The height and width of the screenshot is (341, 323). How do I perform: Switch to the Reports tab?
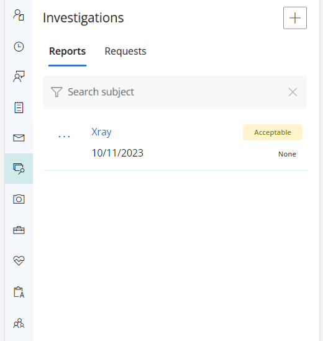(67, 52)
